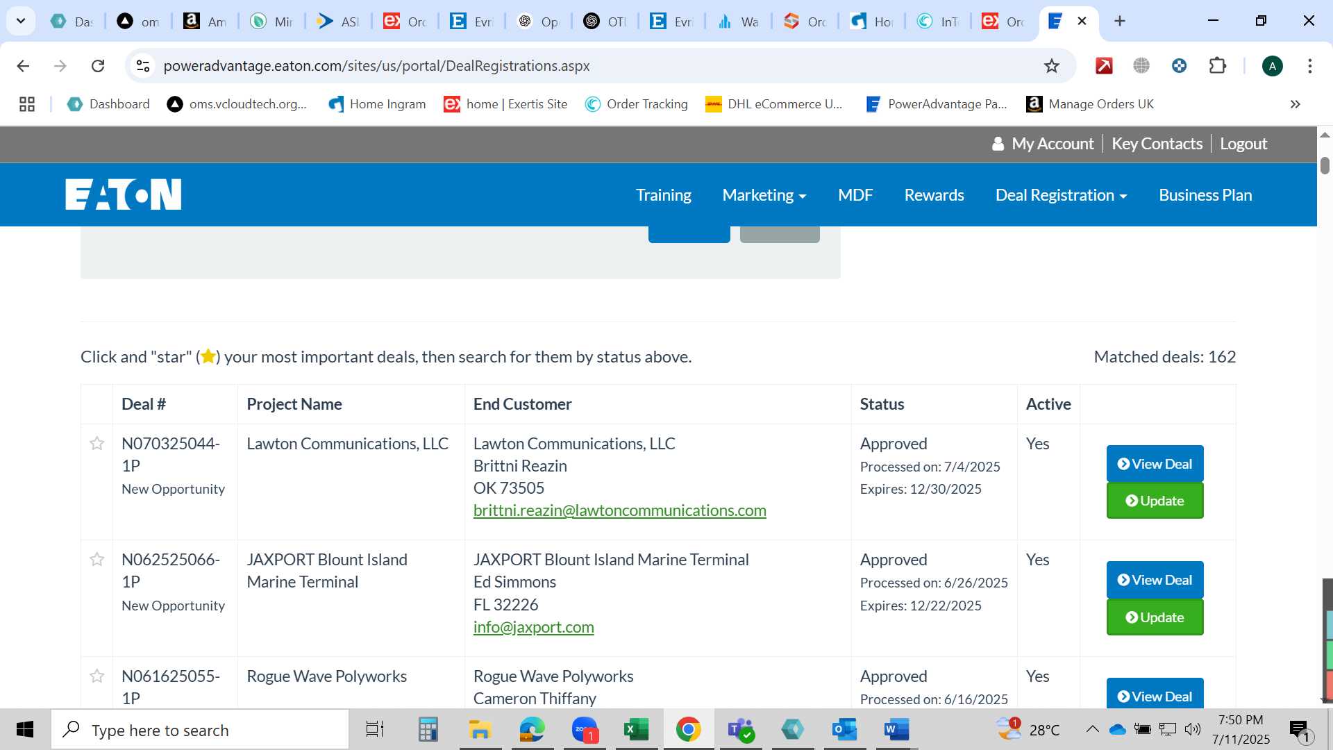This screenshot has height=750, width=1333.
Task: Open the PowerAdvantage bookmark
Action: 936,104
